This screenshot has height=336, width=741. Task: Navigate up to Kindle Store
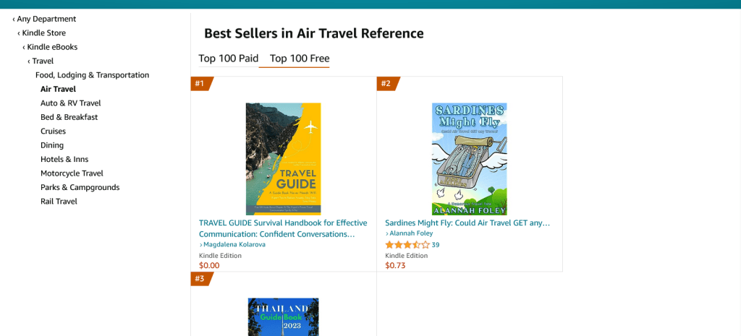click(43, 33)
